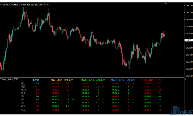Click the yellow Rel Acc header after MA5 Abs
This screenshot has height=116, width=193.
click(x=68, y=80)
